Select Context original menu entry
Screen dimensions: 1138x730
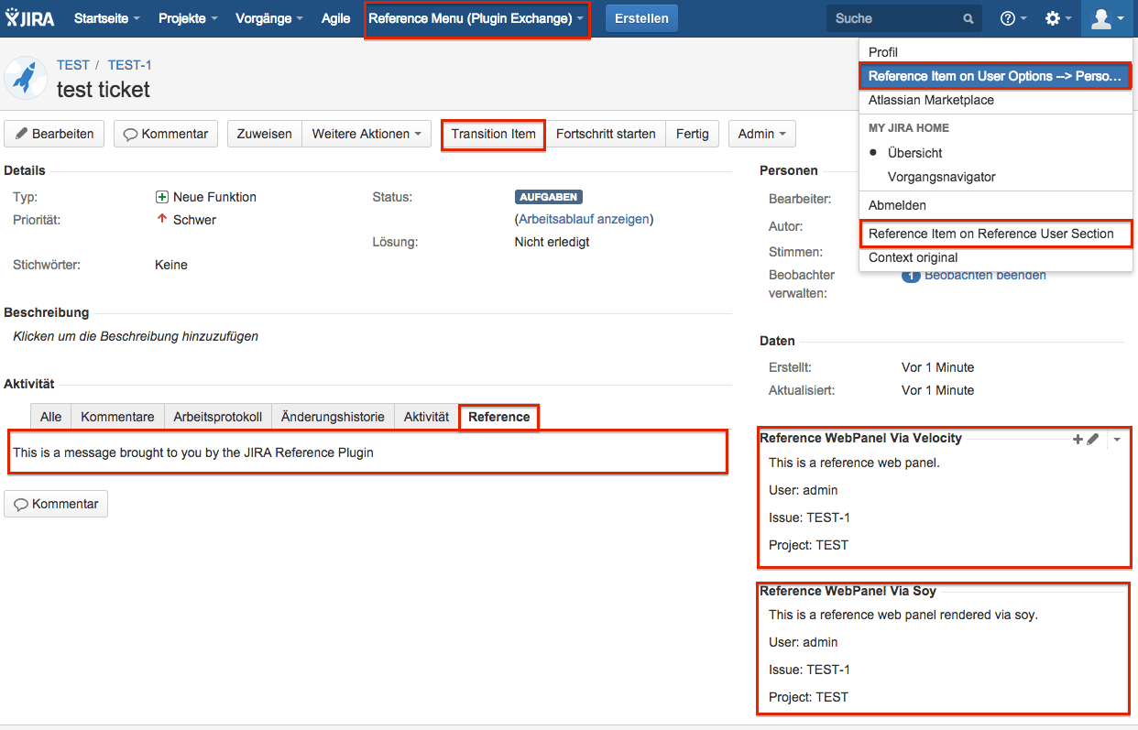(996, 257)
